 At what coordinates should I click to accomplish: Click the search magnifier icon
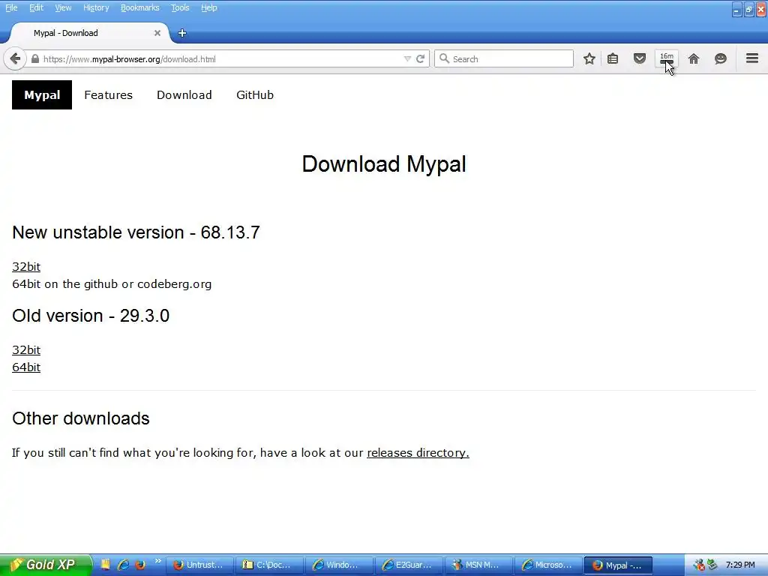click(444, 58)
